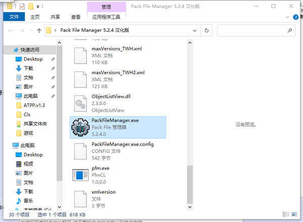The width and height of the screenshot is (303, 222).
Task: Open the ATPP.v1.3 folder
Action: [34, 105]
